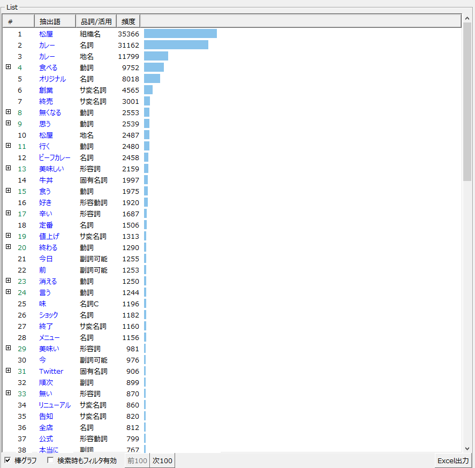This screenshot has height=468, width=475.
Task: Go to next page with 次100
Action: coord(162,461)
